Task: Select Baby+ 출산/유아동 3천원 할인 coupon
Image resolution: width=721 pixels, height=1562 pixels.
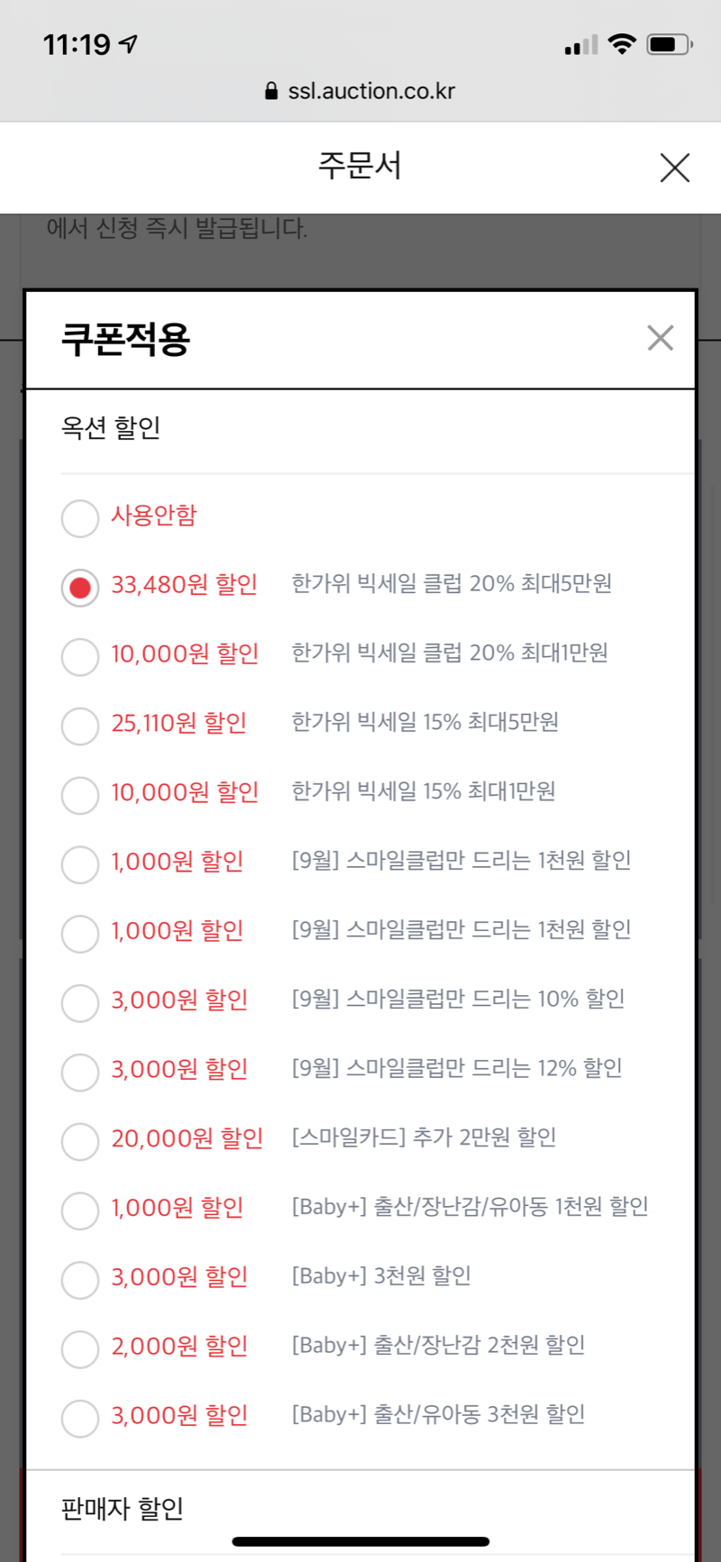Action: click(x=80, y=1418)
